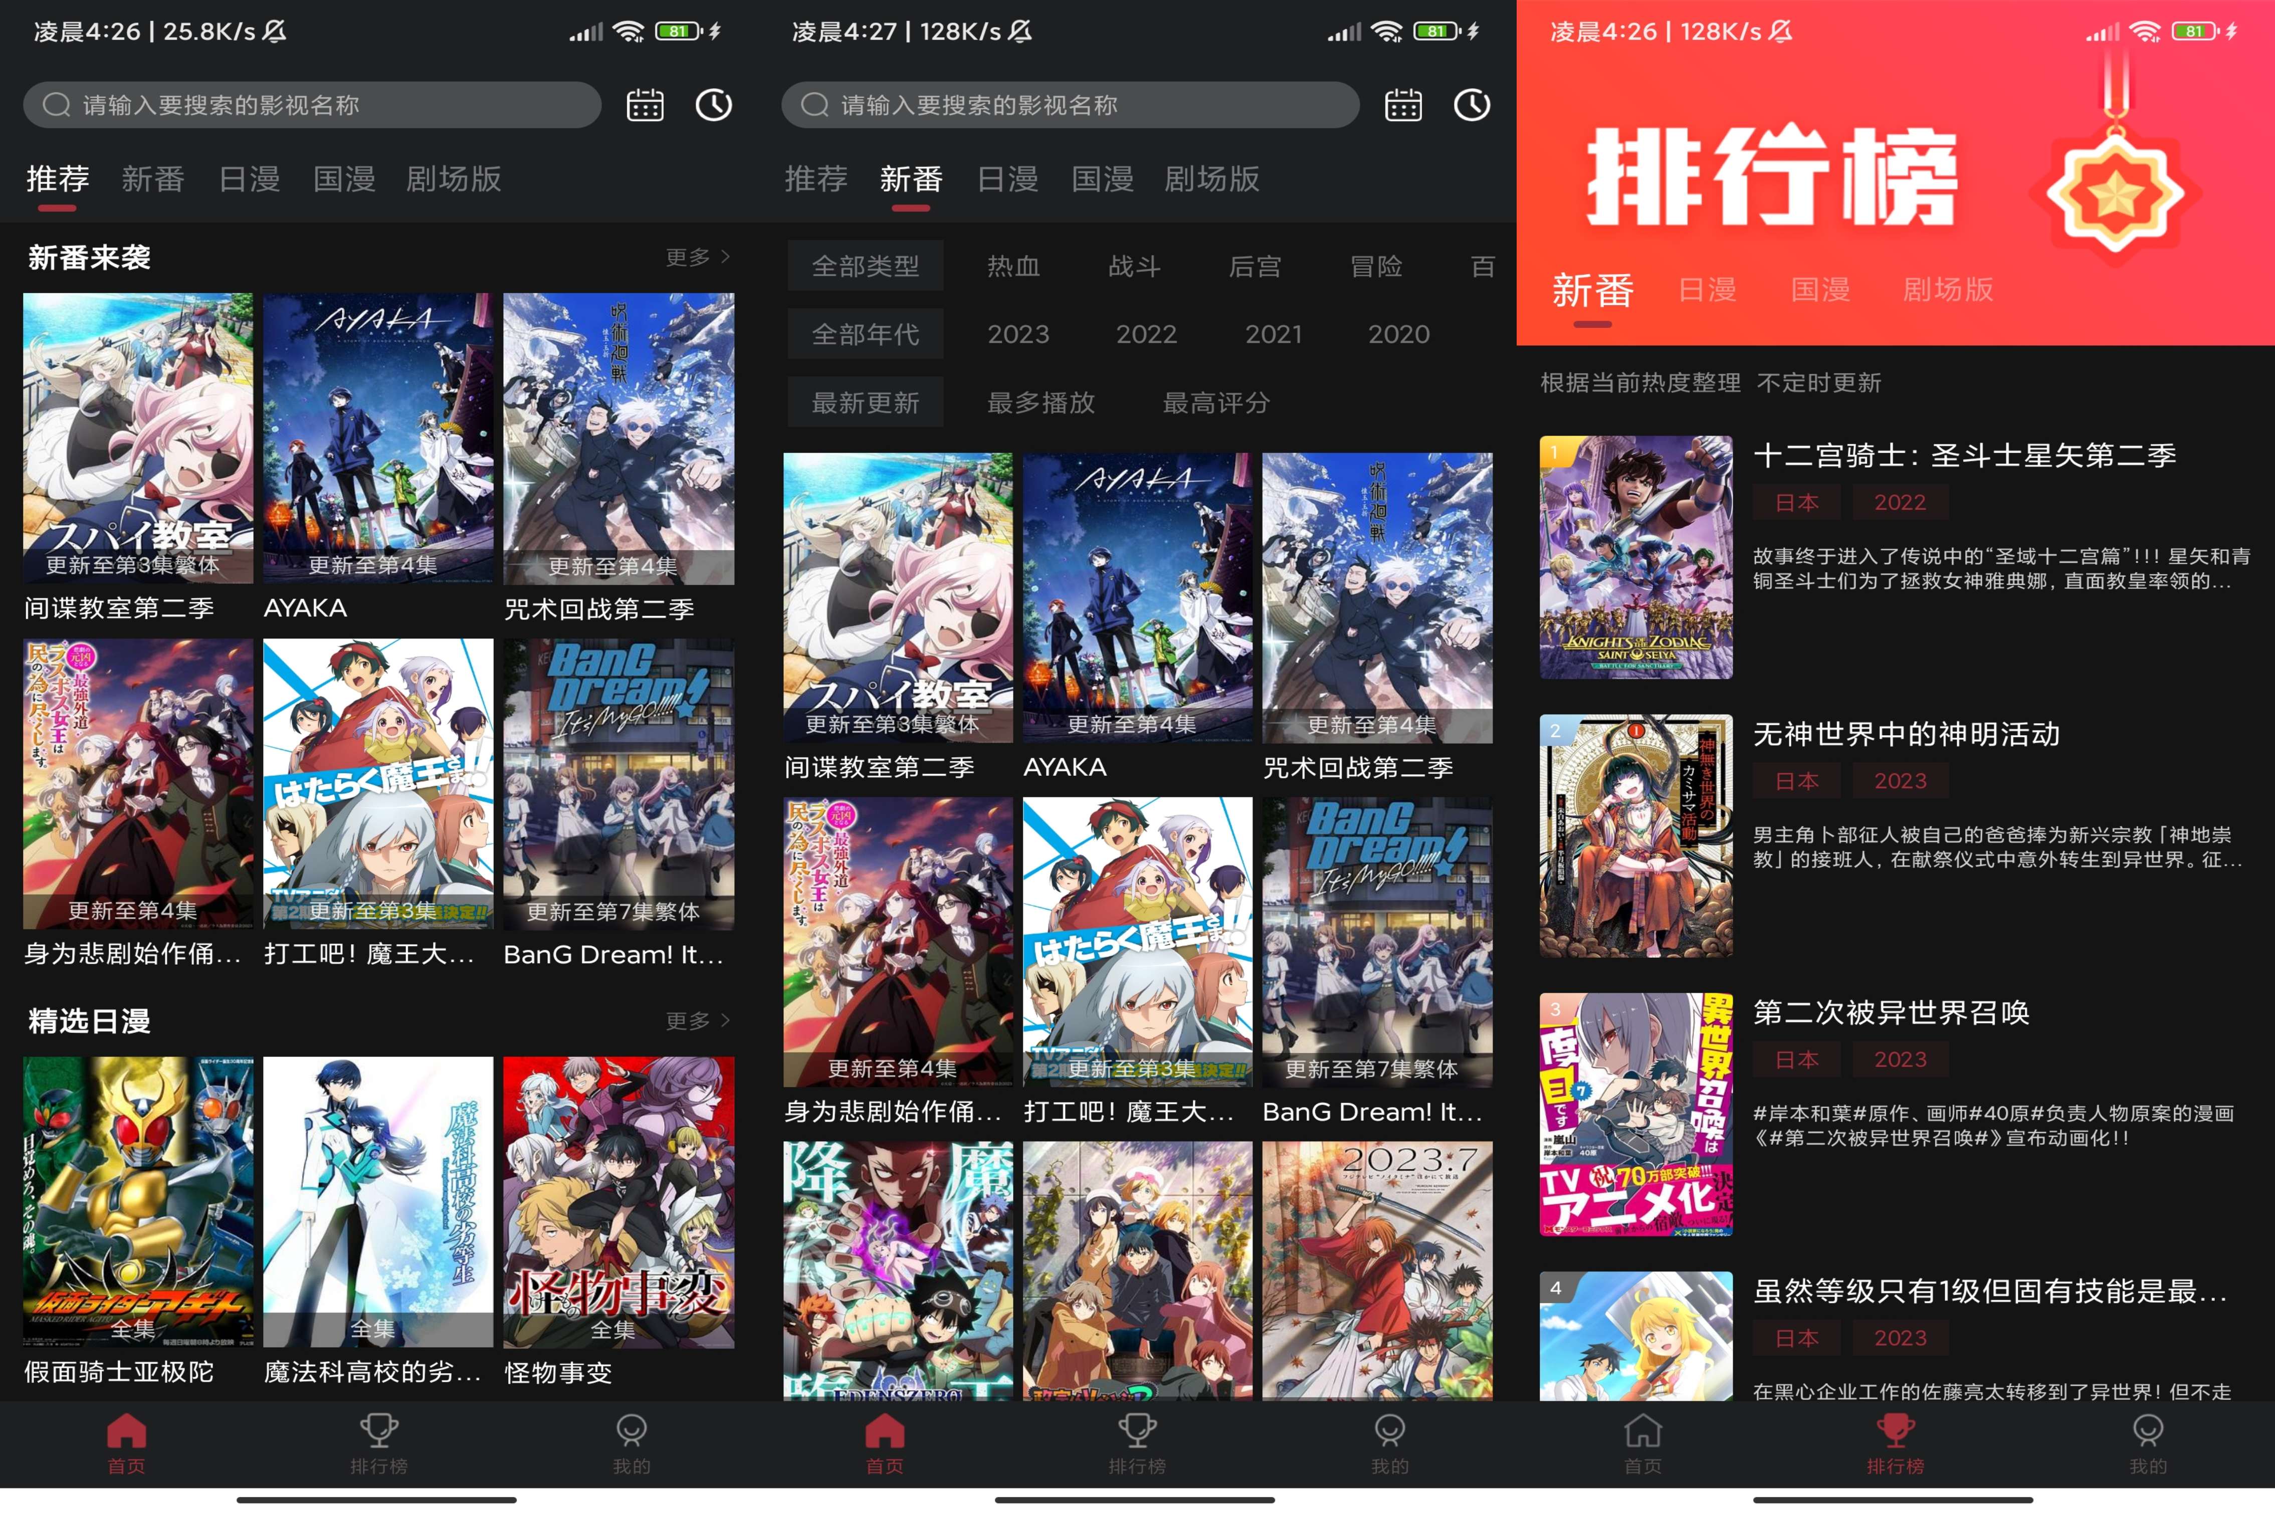Switch to 推荐 tab in middle screen

point(816,179)
